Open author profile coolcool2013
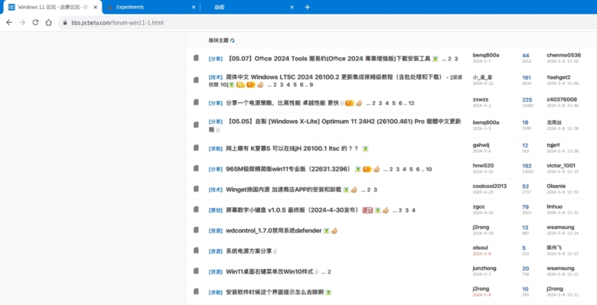597x305 pixels. coord(490,186)
